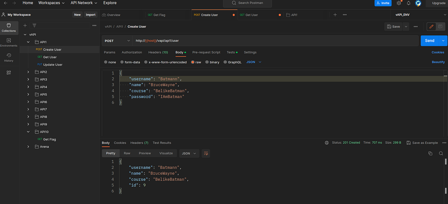This screenshot has height=204, width=448.
Task: Click Save as Example in response bar
Action: click(422, 143)
